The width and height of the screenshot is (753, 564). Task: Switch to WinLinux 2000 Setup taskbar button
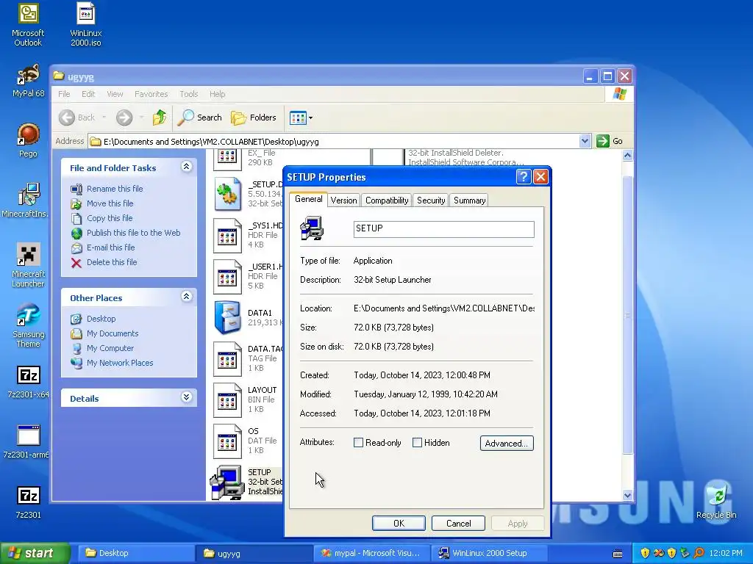[489, 553]
